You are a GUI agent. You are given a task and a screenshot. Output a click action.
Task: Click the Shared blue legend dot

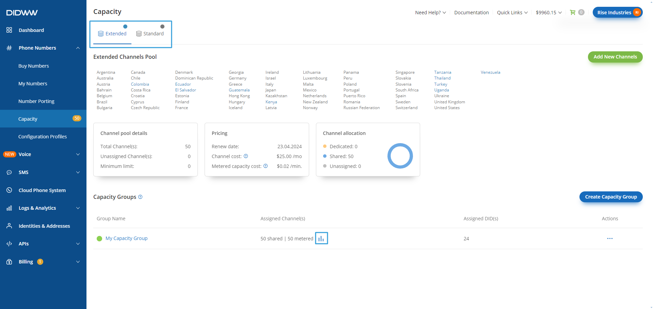click(x=325, y=156)
